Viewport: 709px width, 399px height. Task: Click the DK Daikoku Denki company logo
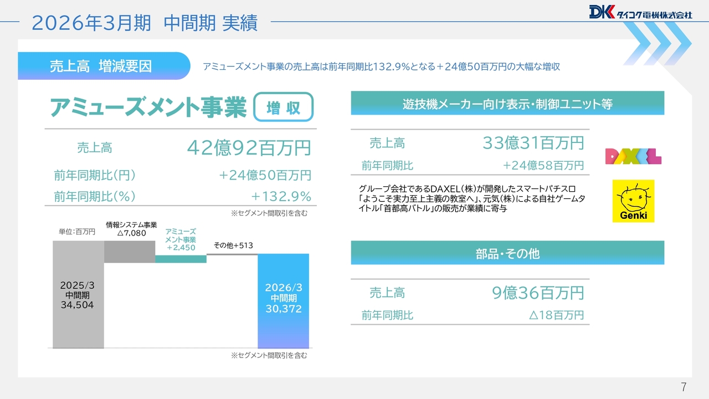(x=640, y=12)
